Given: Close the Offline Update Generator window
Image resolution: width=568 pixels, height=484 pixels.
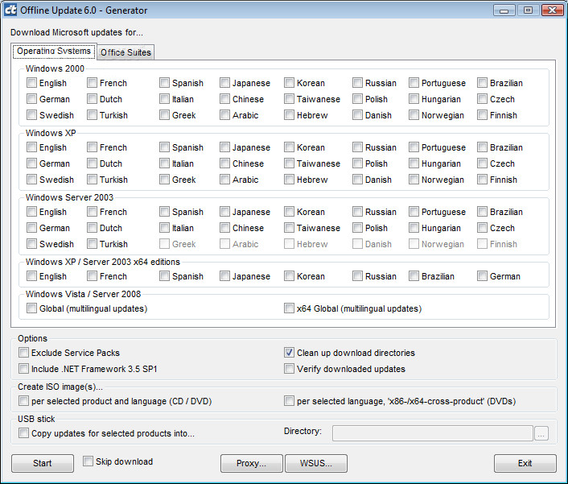Looking at the screenshot, I should pos(553,10).
